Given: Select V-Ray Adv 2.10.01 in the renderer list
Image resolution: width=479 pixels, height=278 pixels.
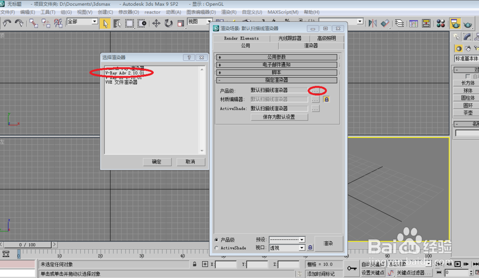Looking at the screenshot, I should [125, 73].
